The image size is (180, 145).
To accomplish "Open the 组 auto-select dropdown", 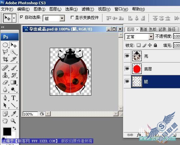I will point(62,18).
